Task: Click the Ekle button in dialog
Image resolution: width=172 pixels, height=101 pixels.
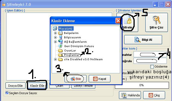Action: (x=76, y=79)
